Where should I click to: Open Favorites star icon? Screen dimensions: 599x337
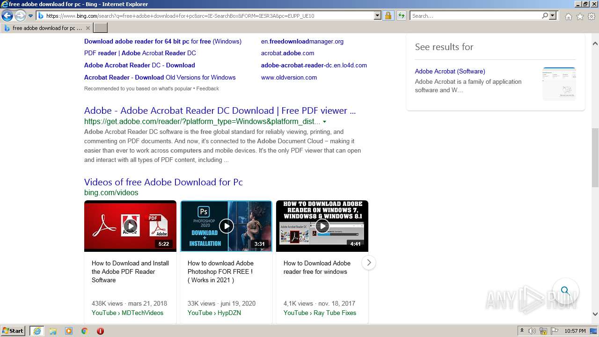pos(580,16)
